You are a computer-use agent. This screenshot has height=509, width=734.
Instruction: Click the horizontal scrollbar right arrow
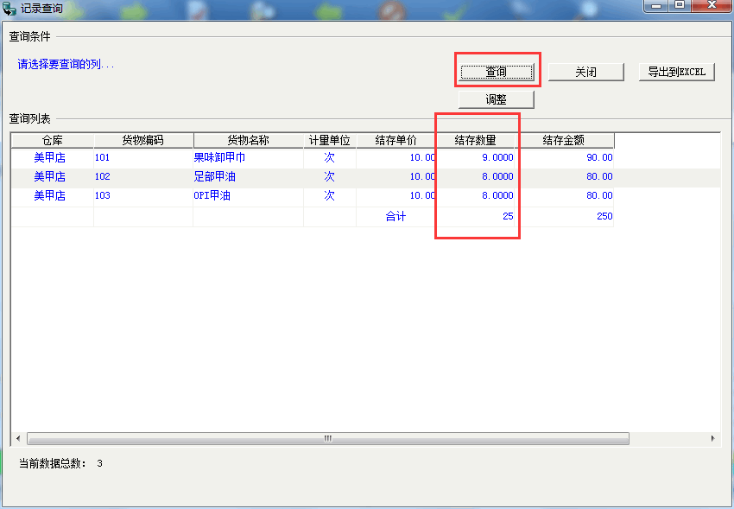713,439
